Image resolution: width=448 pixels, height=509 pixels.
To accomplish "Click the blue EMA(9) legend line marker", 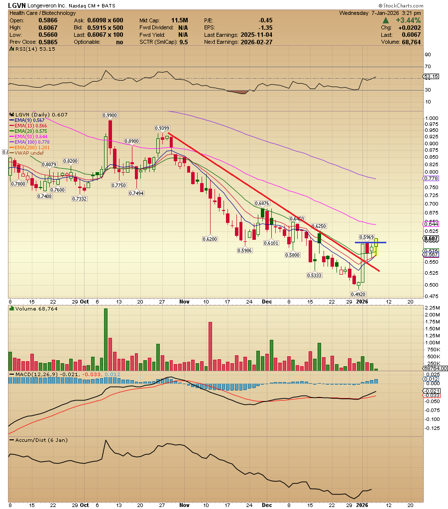I will click(12, 120).
